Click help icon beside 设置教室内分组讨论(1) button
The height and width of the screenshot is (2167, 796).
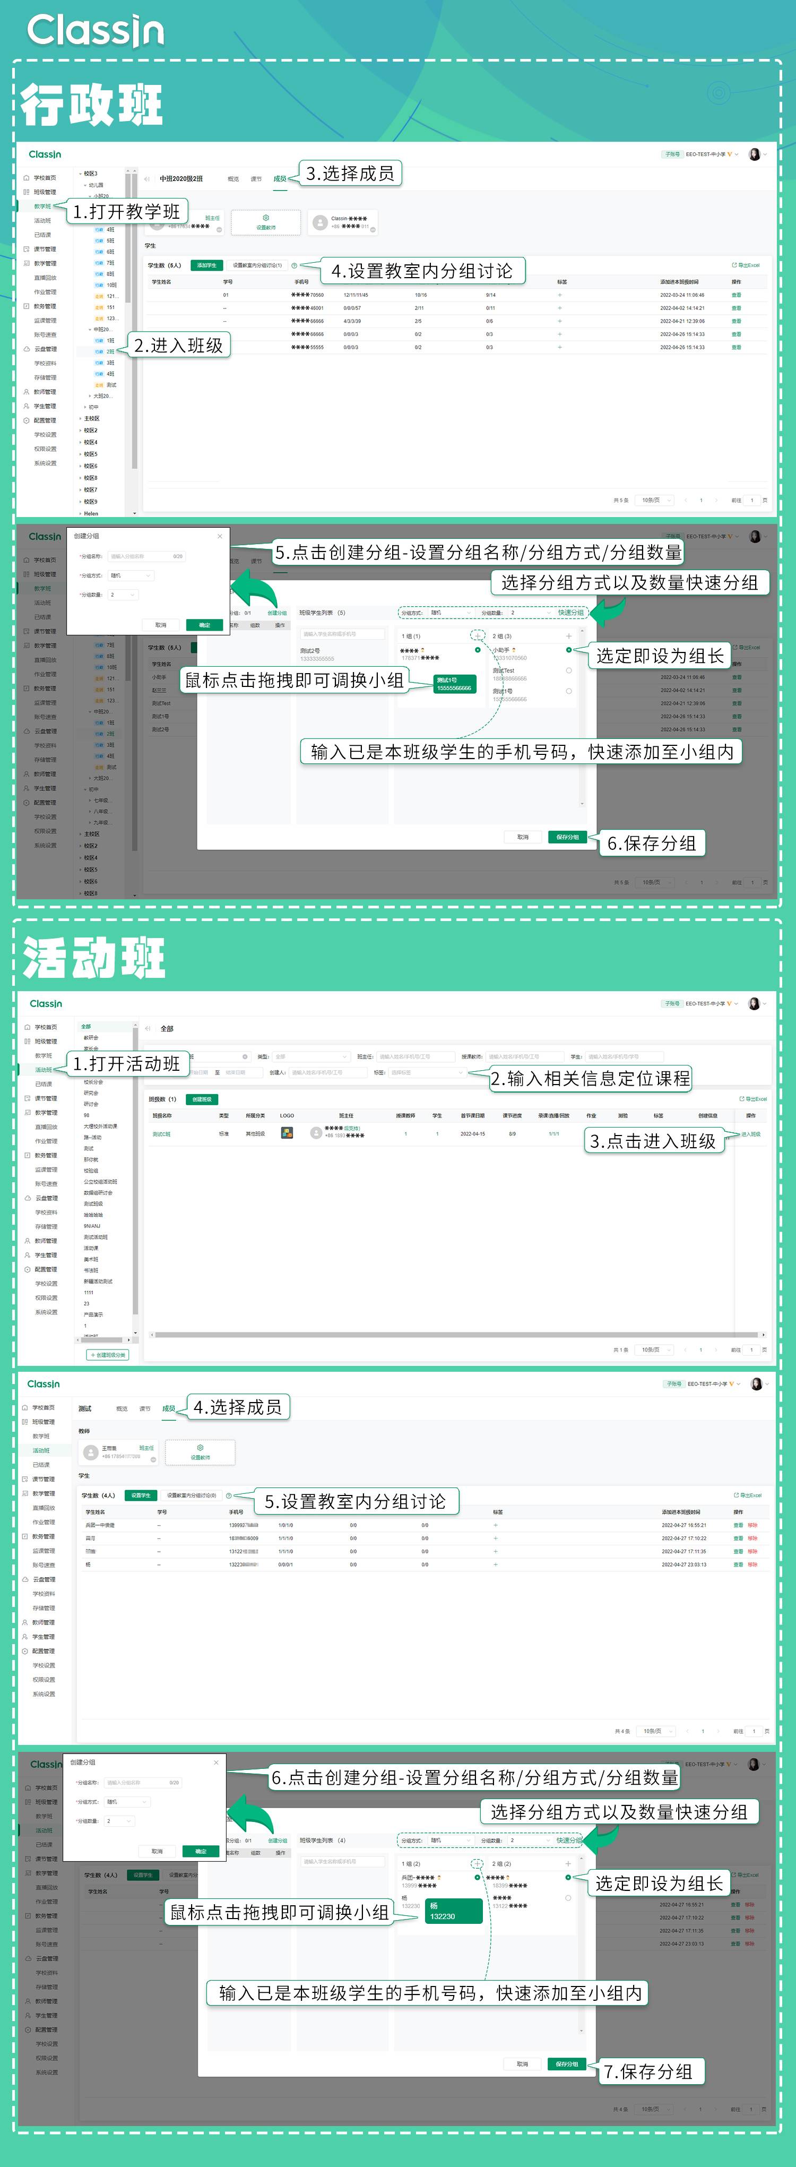coord(294,266)
